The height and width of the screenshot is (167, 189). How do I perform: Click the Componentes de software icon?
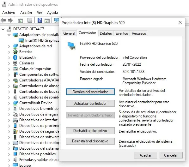click(x=15, y=75)
